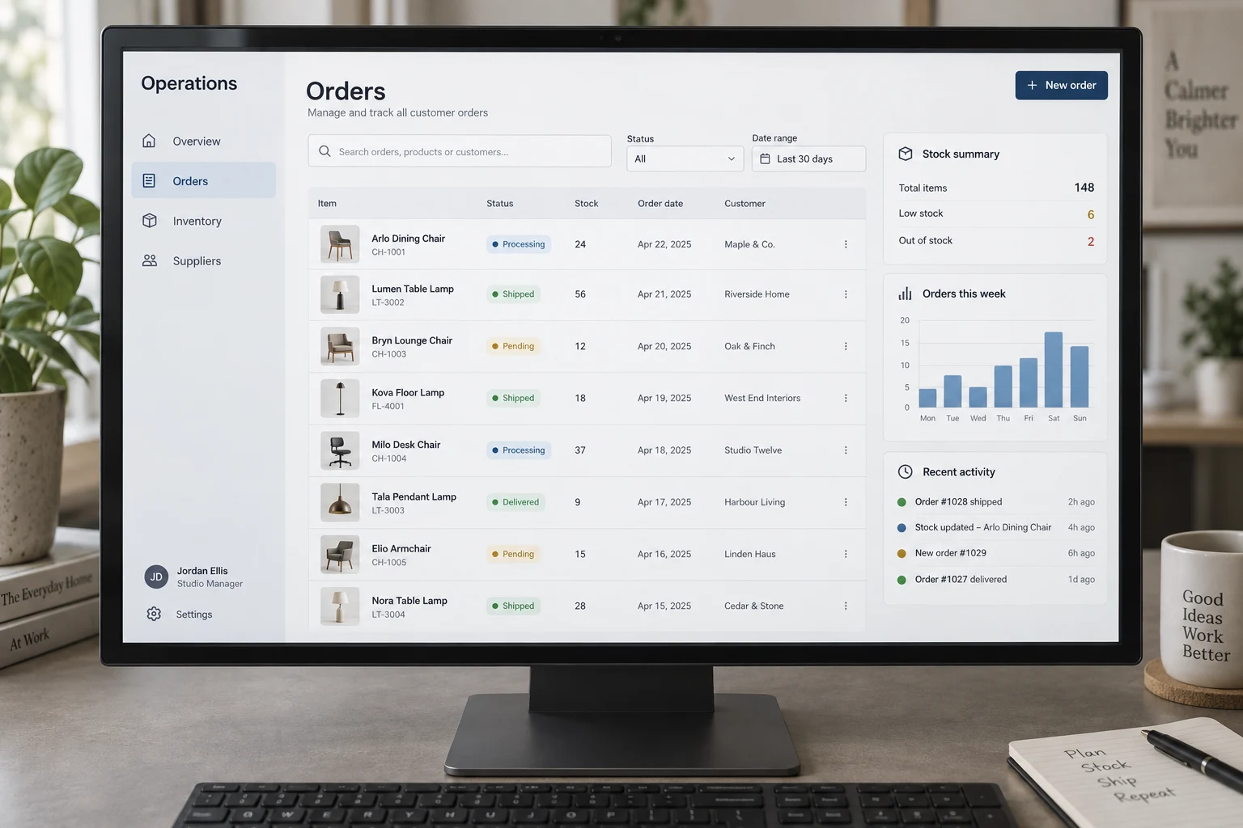The width and height of the screenshot is (1243, 828).
Task: Click the activity Stock updated – Arlo Dining Chair
Action: point(982,527)
